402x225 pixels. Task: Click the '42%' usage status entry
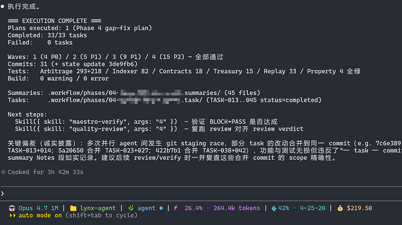pos(284,208)
